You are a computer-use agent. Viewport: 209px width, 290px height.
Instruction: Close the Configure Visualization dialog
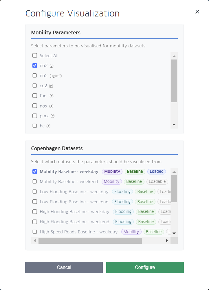(197, 12)
